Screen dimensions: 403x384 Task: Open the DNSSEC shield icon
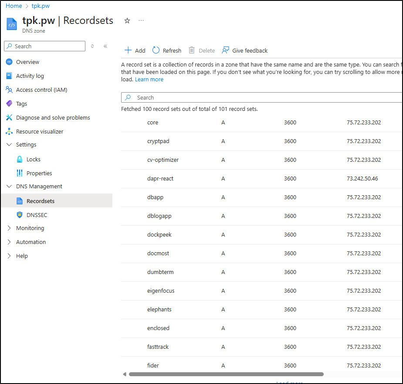19,215
